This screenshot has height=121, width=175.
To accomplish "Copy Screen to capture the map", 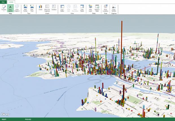I will click(x=114, y=8).
